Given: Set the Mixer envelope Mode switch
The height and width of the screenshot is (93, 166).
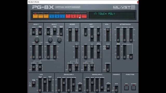Looking at the screenshot, I should [77, 67].
